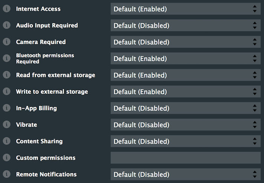
Task: Expand the Write to external storage dropdown
Action: coord(185,92)
